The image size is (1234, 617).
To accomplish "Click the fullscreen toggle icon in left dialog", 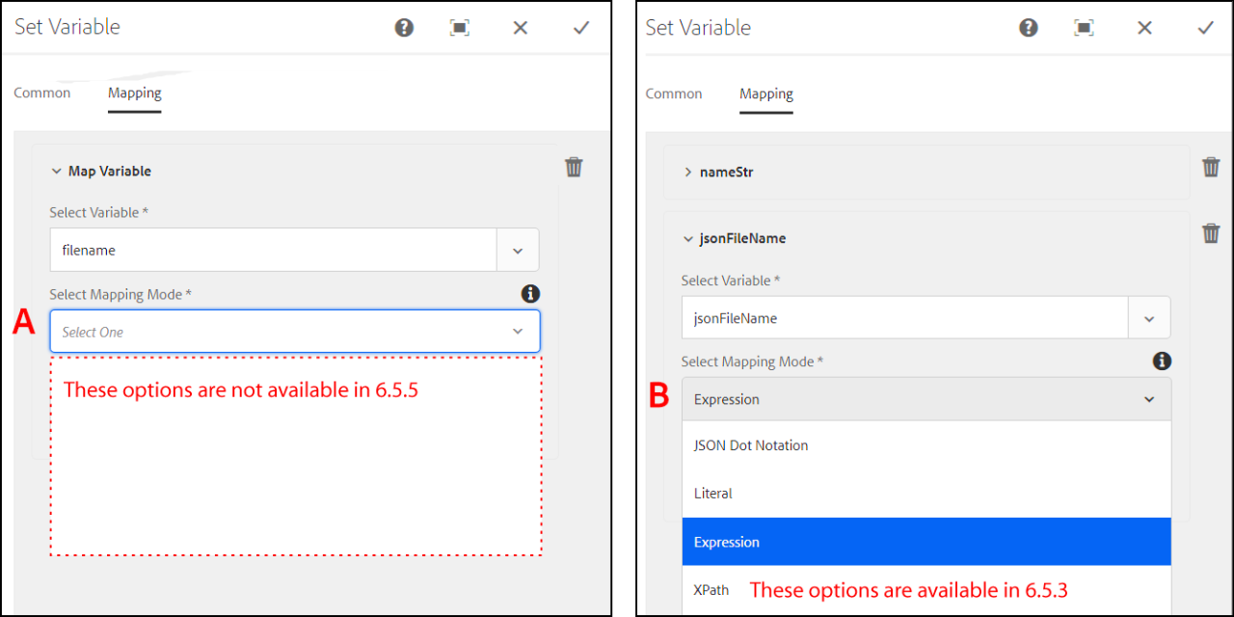I will (x=460, y=28).
